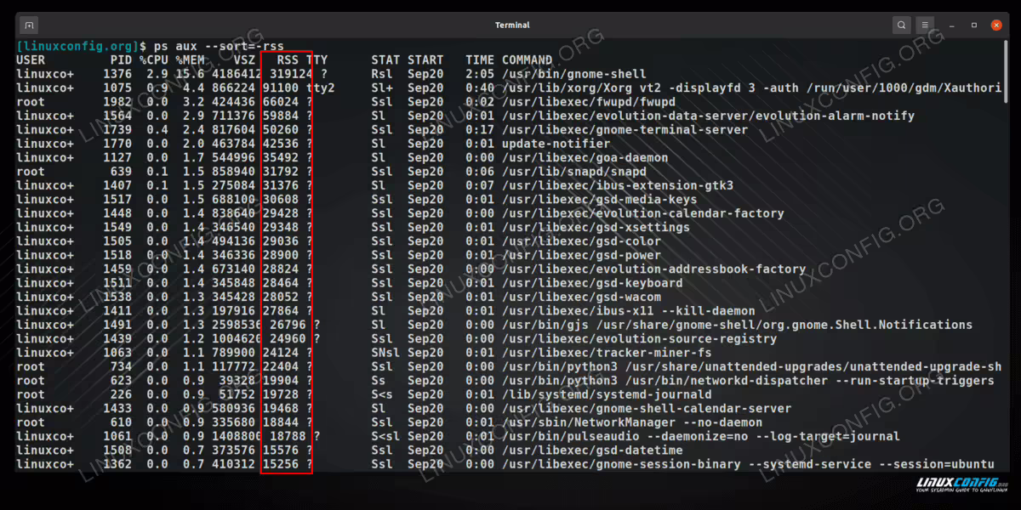Click RSS value 15256 in last row

tap(280, 464)
